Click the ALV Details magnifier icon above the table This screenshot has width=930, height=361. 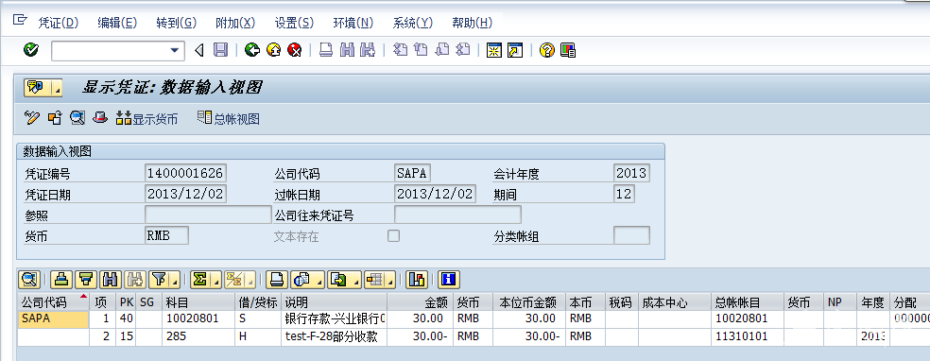pyautogui.click(x=29, y=279)
